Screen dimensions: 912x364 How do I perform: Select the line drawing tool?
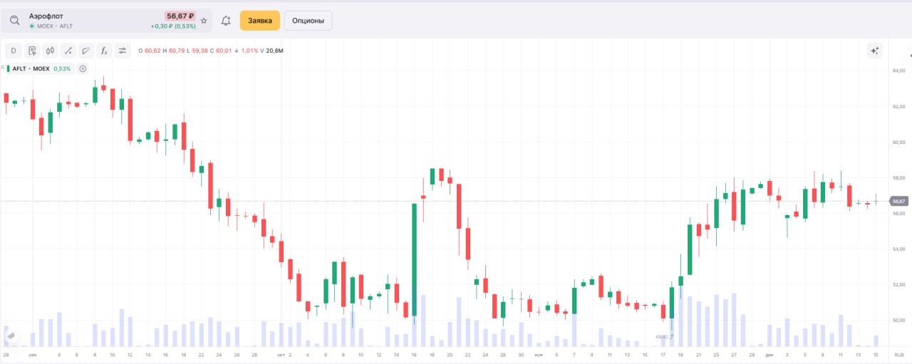click(68, 51)
